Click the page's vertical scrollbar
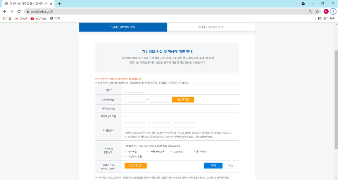338x181 pixels. pos(336,99)
